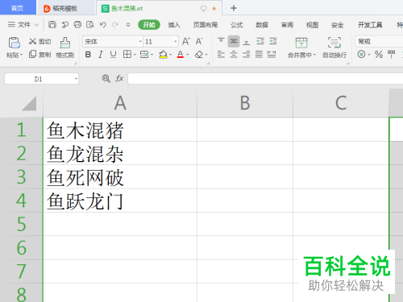403x302 pixels.
Task: Expand fill color dropdown arrow
Action: coord(170,55)
